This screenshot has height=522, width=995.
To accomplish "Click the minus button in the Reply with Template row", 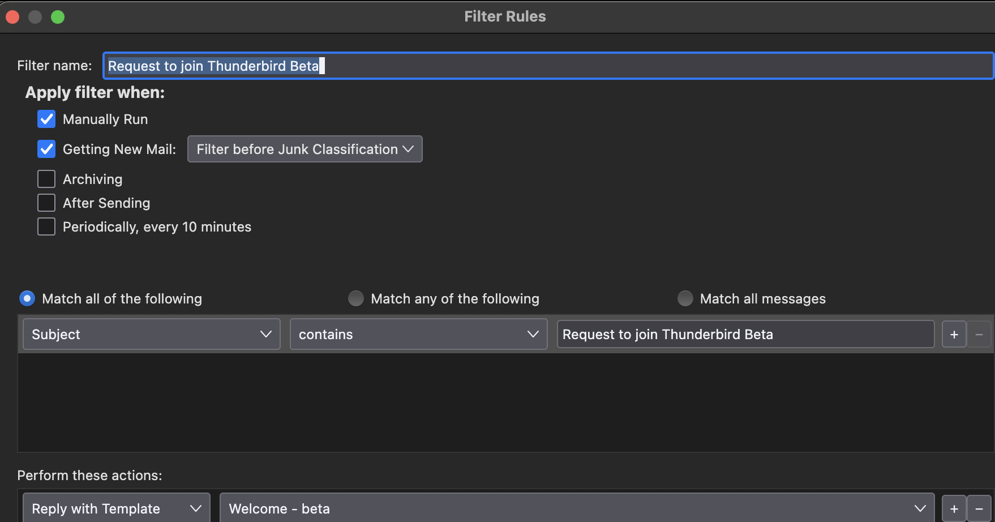I will click(979, 508).
